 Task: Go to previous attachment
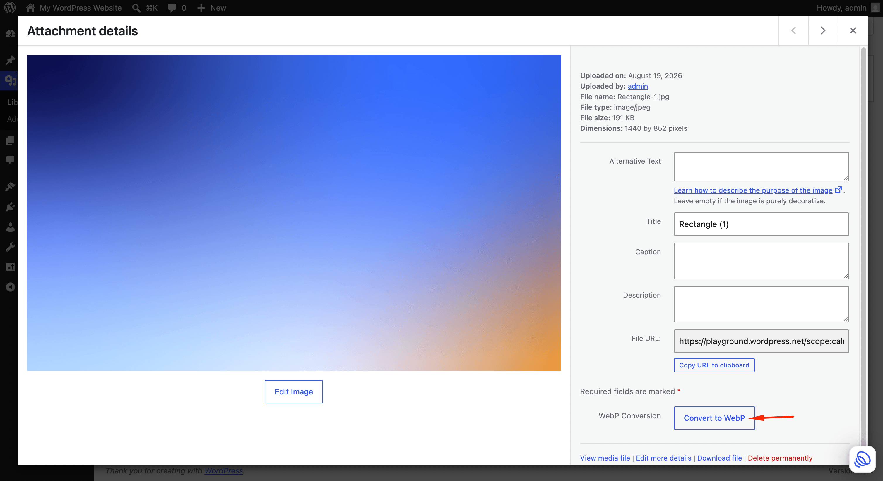coord(793,30)
